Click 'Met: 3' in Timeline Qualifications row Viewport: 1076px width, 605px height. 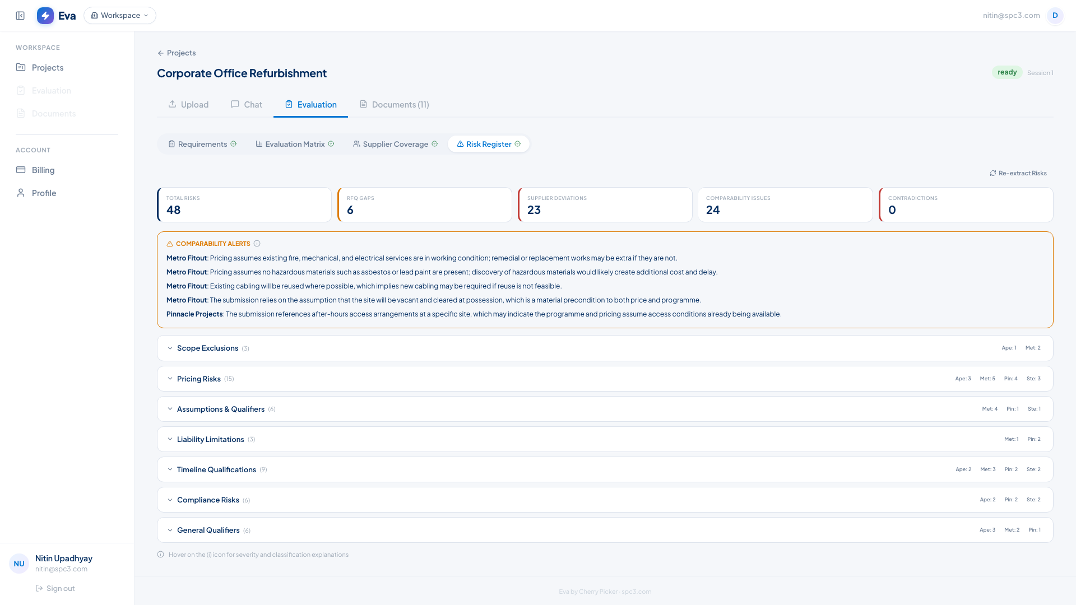[x=988, y=469]
